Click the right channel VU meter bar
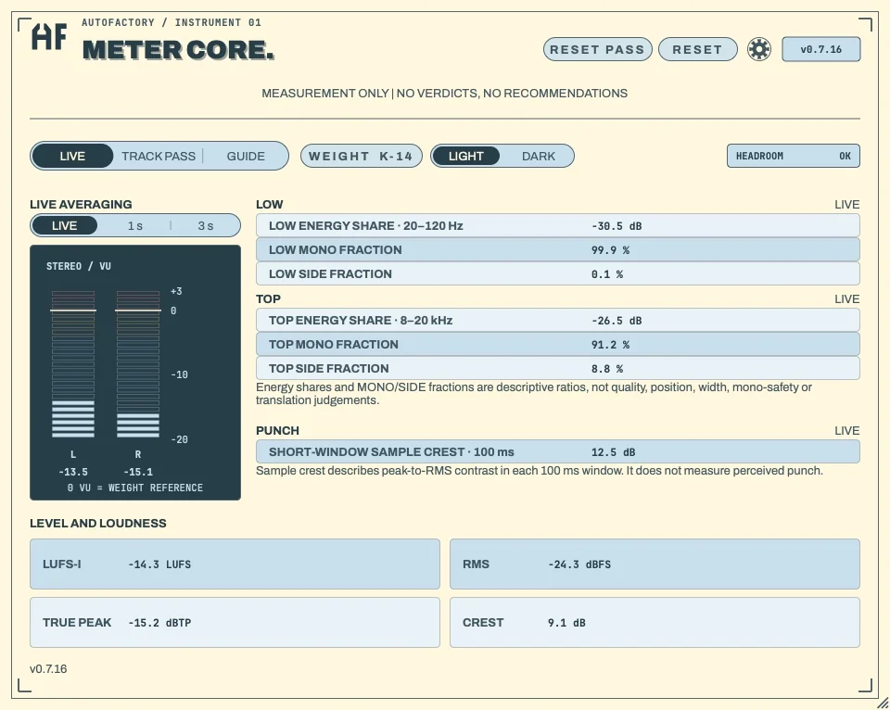 click(x=138, y=363)
